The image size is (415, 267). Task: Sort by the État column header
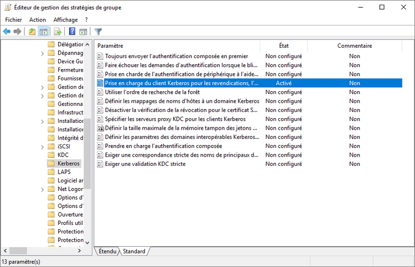283,46
